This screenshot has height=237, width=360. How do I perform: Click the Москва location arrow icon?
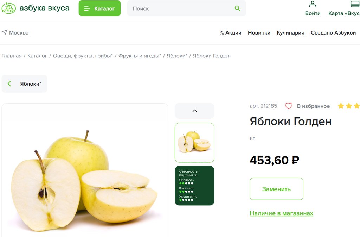pos(4,32)
